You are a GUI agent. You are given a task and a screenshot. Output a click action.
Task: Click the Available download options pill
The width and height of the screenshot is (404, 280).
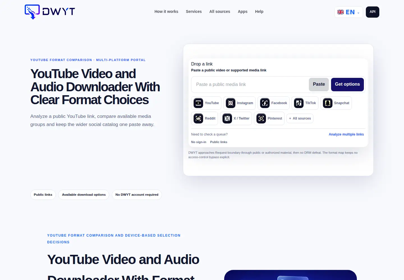tap(84, 195)
